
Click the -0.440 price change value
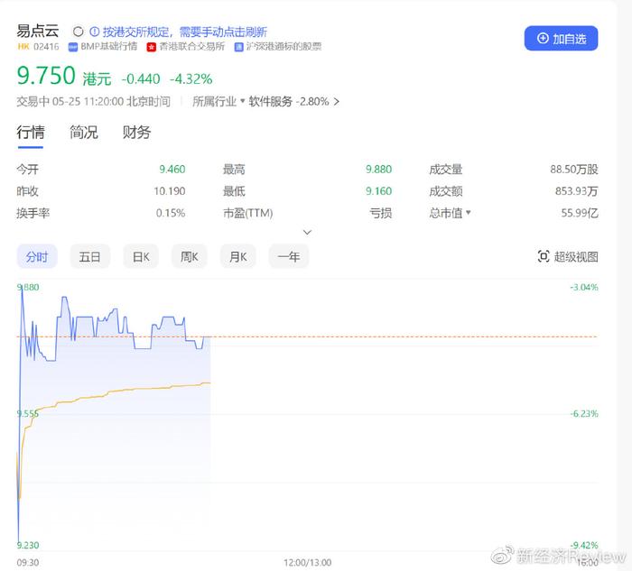pos(141,78)
